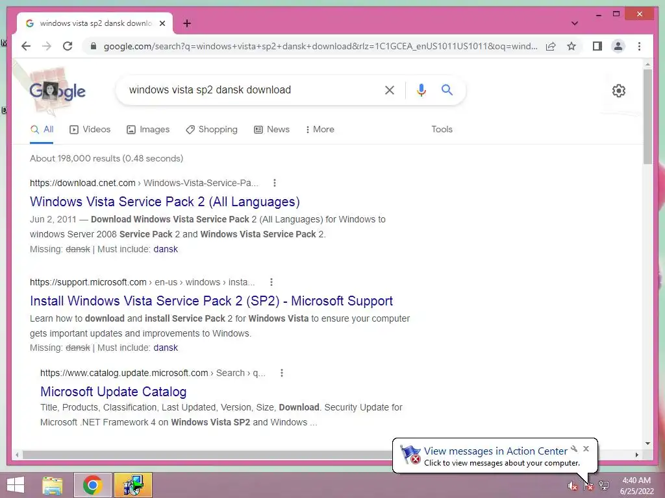Share this page using the share icon
Image resolution: width=665 pixels, height=498 pixels.
coord(551,46)
